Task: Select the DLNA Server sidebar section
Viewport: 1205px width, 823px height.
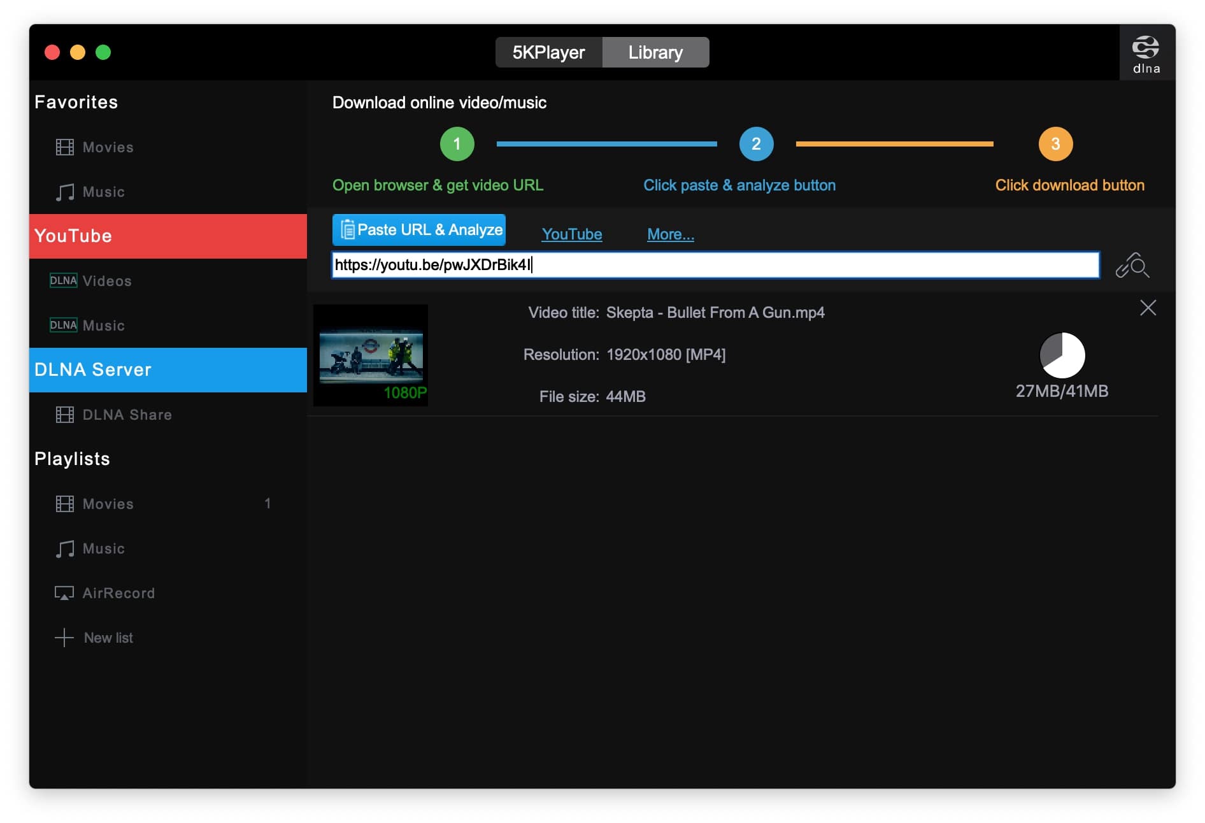Action: coord(168,370)
